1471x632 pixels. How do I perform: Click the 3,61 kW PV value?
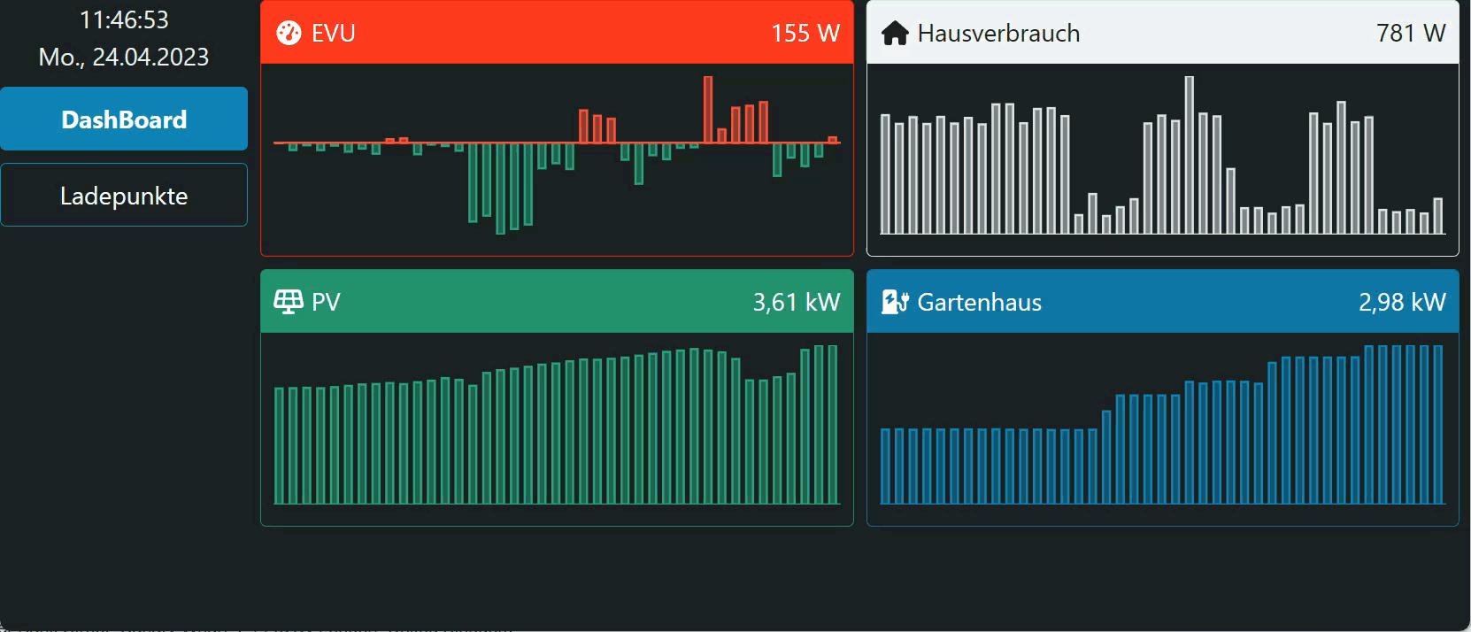click(797, 302)
